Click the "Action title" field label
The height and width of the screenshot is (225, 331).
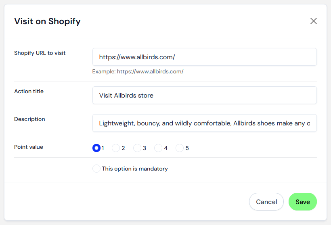click(29, 91)
